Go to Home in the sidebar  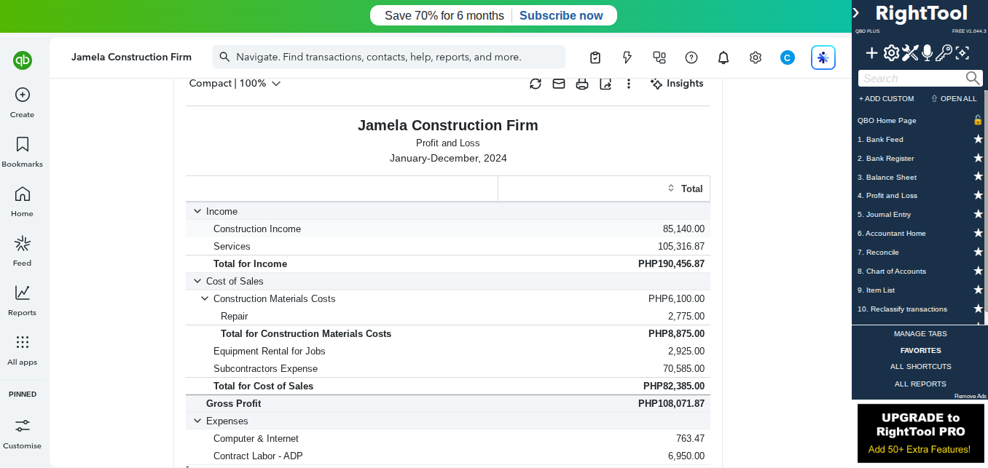coord(22,202)
